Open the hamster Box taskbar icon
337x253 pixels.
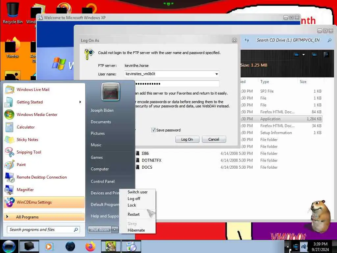tap(111, 246)
